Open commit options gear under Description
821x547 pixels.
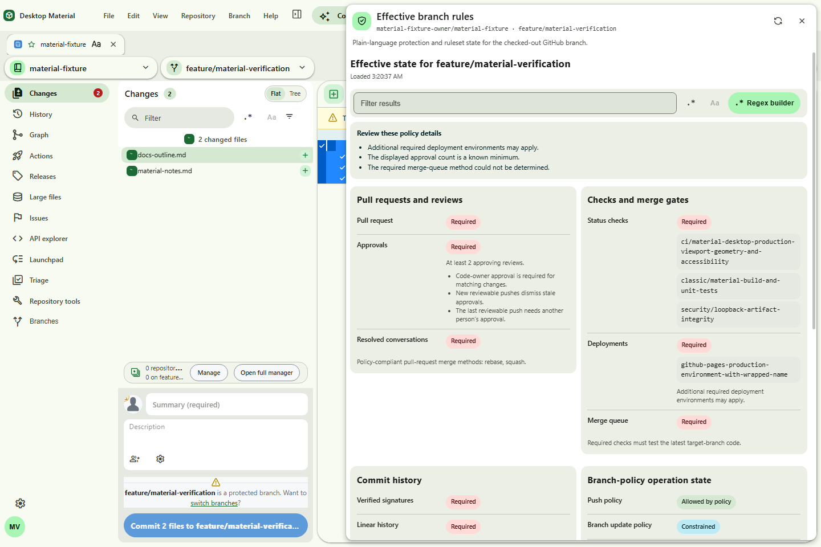[x=160, y=459]
